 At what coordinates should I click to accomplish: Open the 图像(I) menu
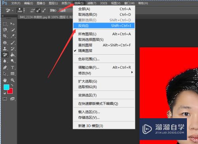click(x=41, y=3)
